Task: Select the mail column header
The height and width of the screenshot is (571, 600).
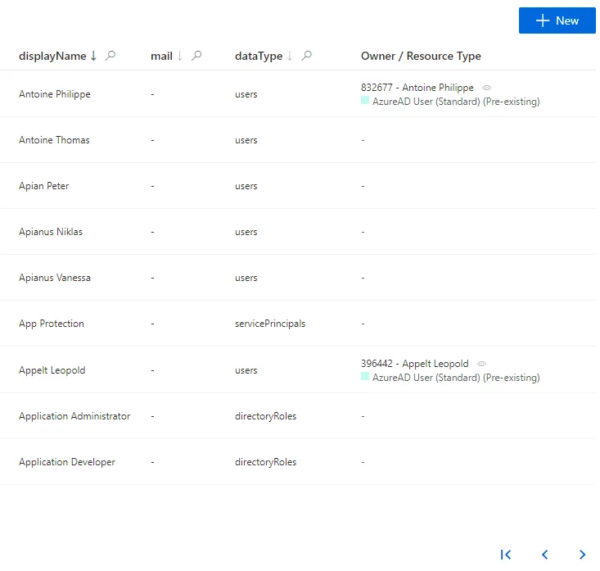Action: (x=161, y=56)
